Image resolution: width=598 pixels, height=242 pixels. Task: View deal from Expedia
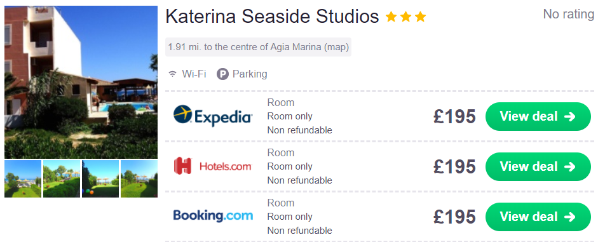pos(538,116)
